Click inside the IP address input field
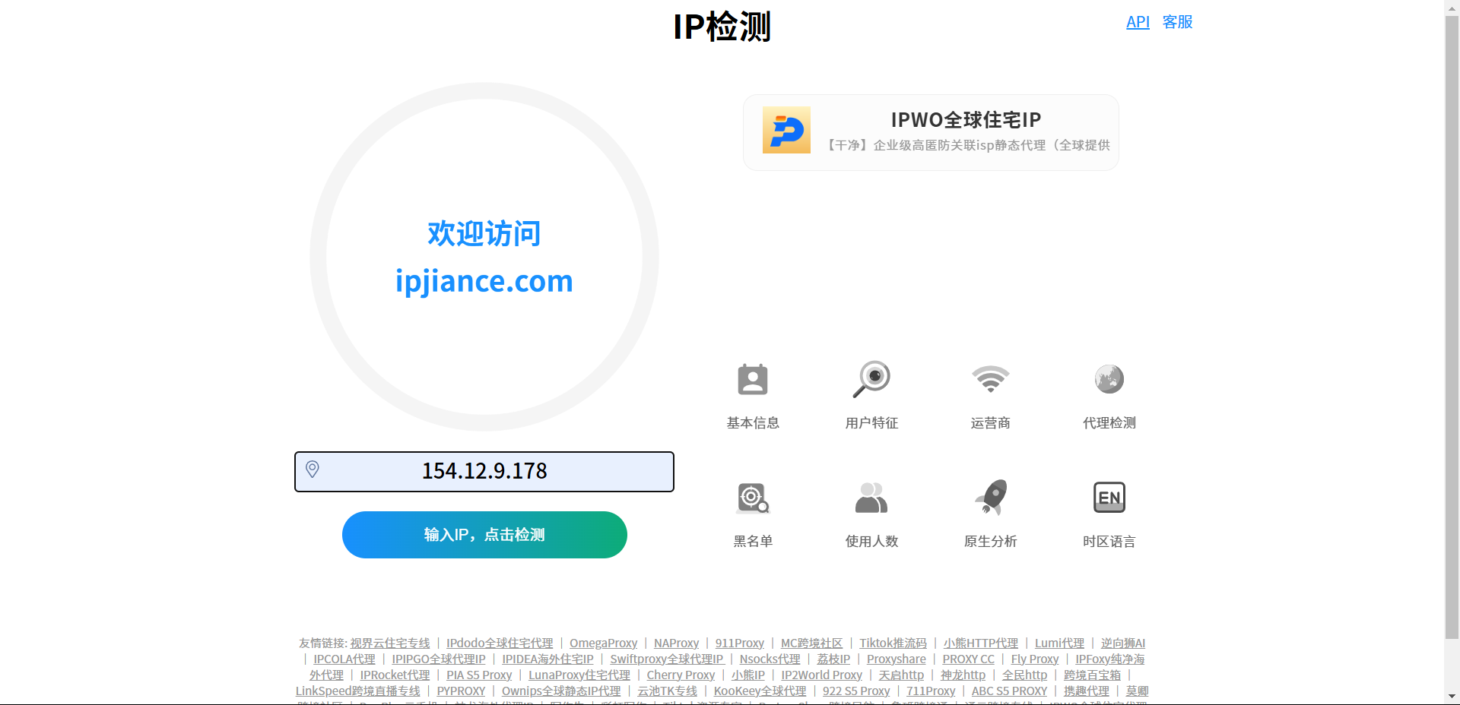 484,471
